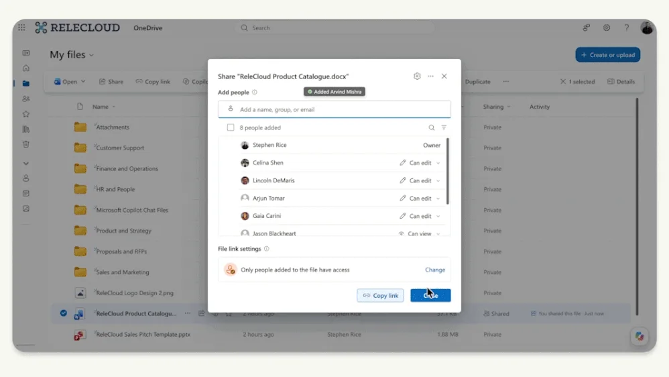Click the Share dialog settings gear

point(417,76)
